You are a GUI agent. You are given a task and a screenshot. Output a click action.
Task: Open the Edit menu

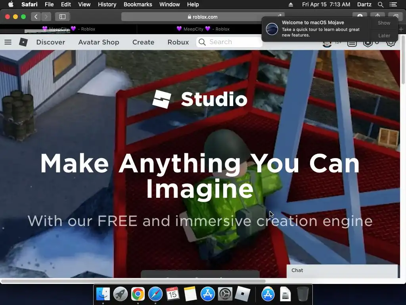[x=66, y=4]
